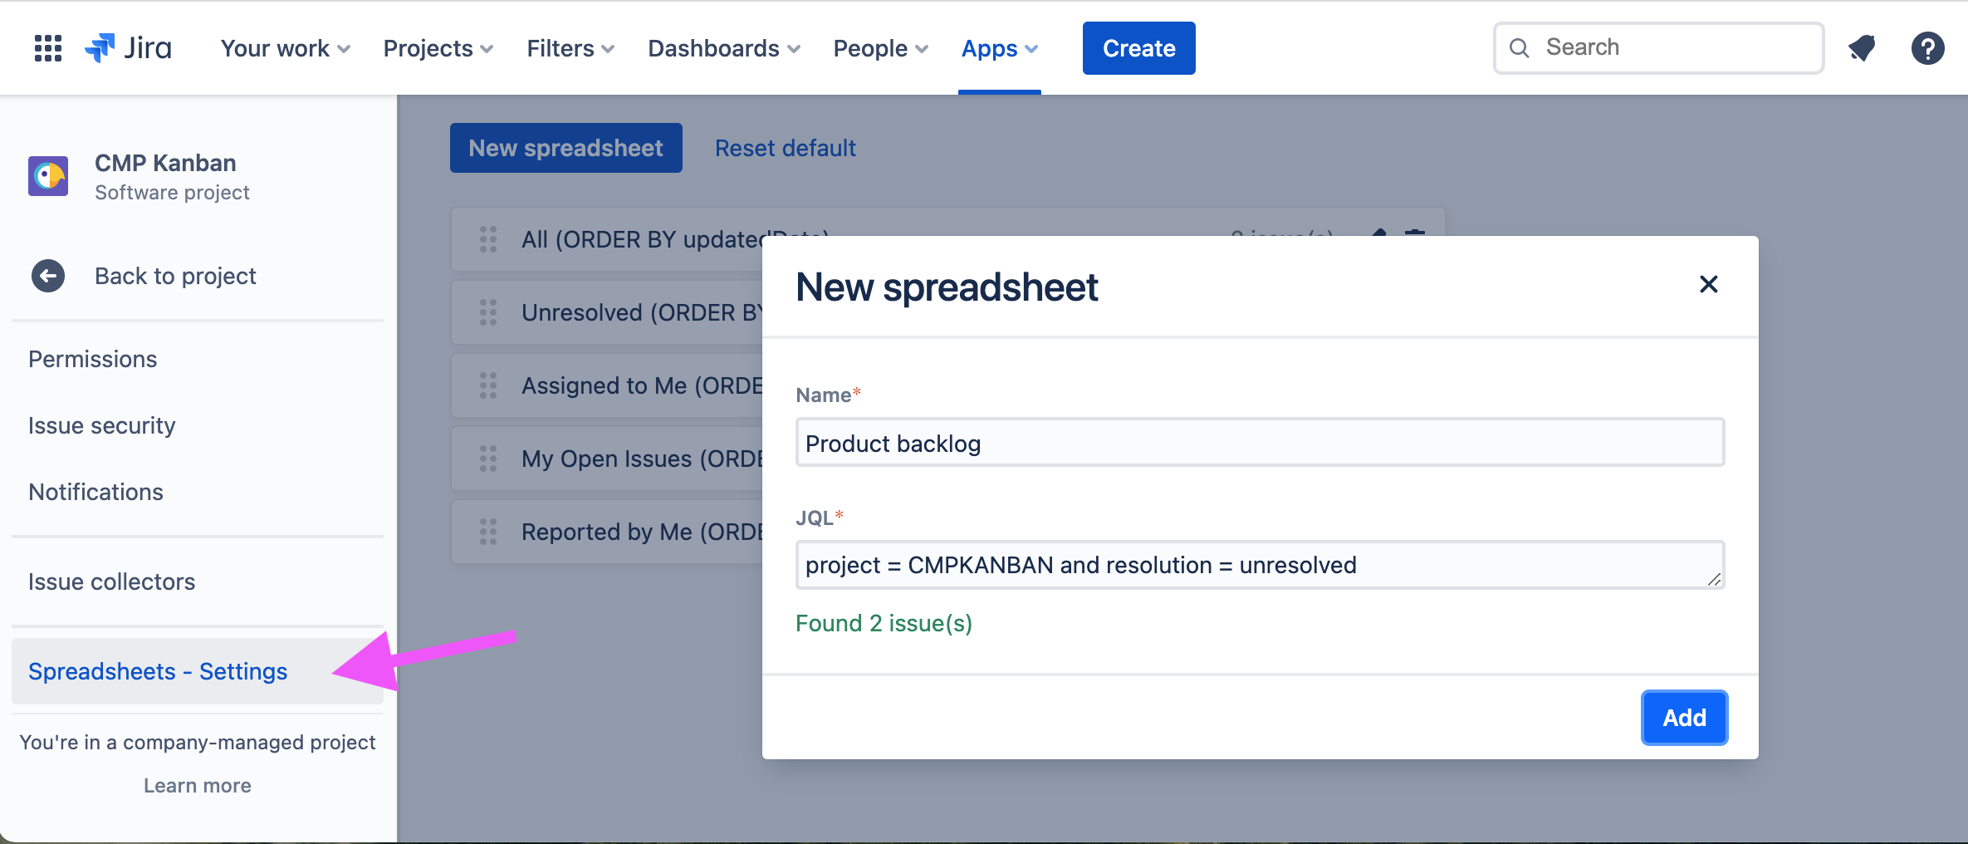The image size is (1968, 844).
Task: Click inside the JQL query text area
Action: click(1259, 564)
